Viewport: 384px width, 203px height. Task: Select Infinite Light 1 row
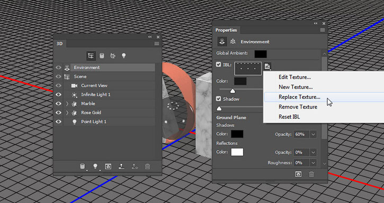tap(109, 95)
